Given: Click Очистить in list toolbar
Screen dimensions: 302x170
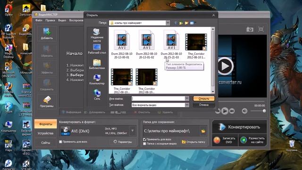Looking at the screenshot, I should pyautogui.click(x=142, y=112).
